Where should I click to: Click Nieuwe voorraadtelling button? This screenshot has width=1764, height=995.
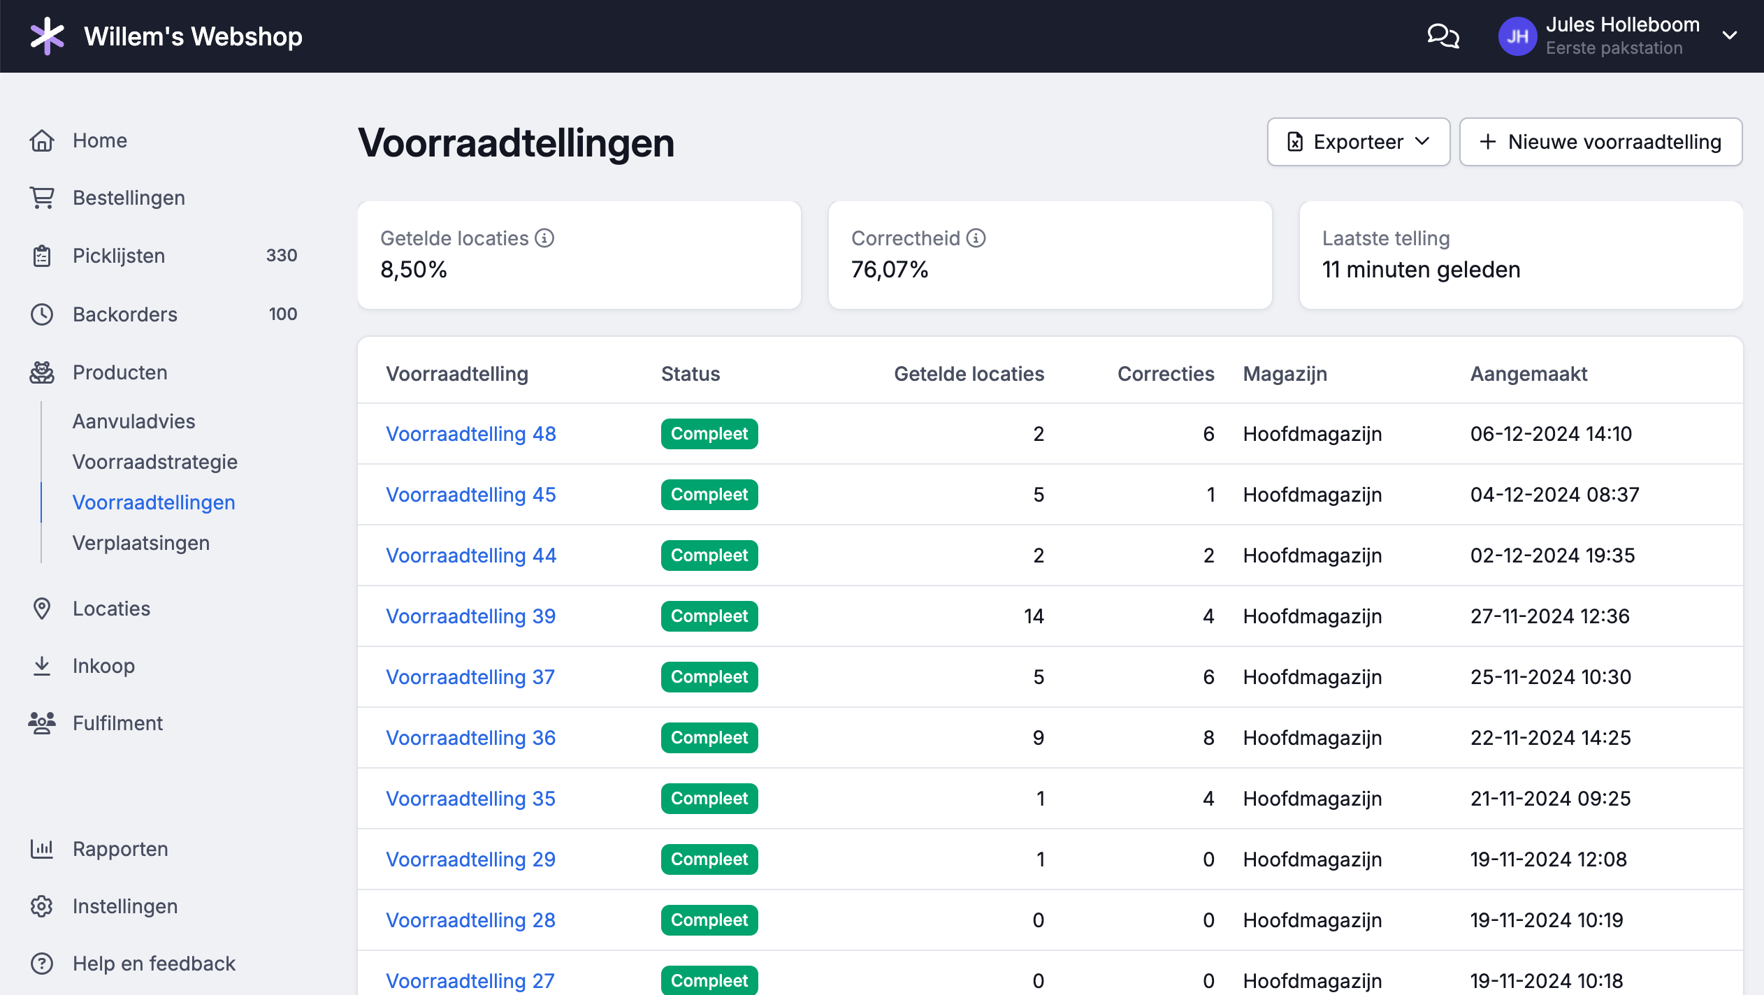pyautogui.click(x=1600, y=142)
